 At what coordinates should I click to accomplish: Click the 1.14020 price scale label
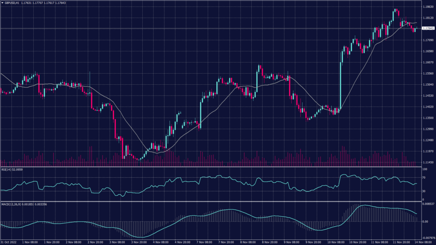(427, 107)
